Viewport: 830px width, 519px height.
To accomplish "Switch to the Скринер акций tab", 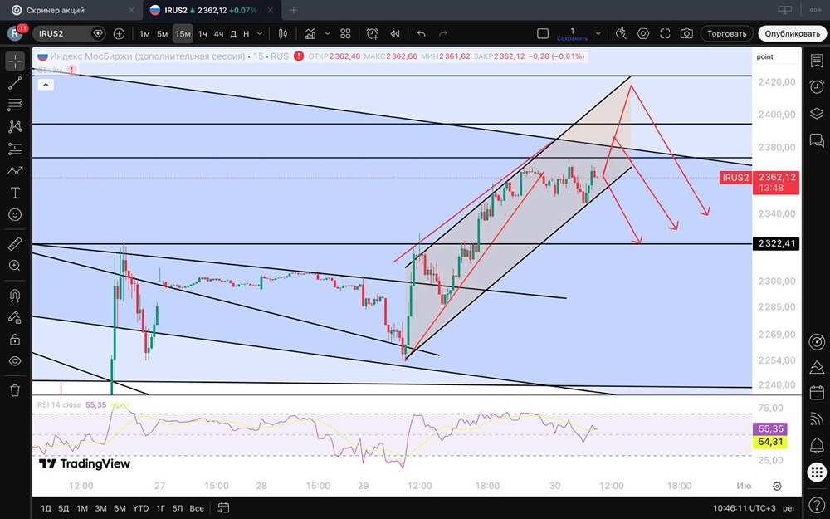I will 56,10.
